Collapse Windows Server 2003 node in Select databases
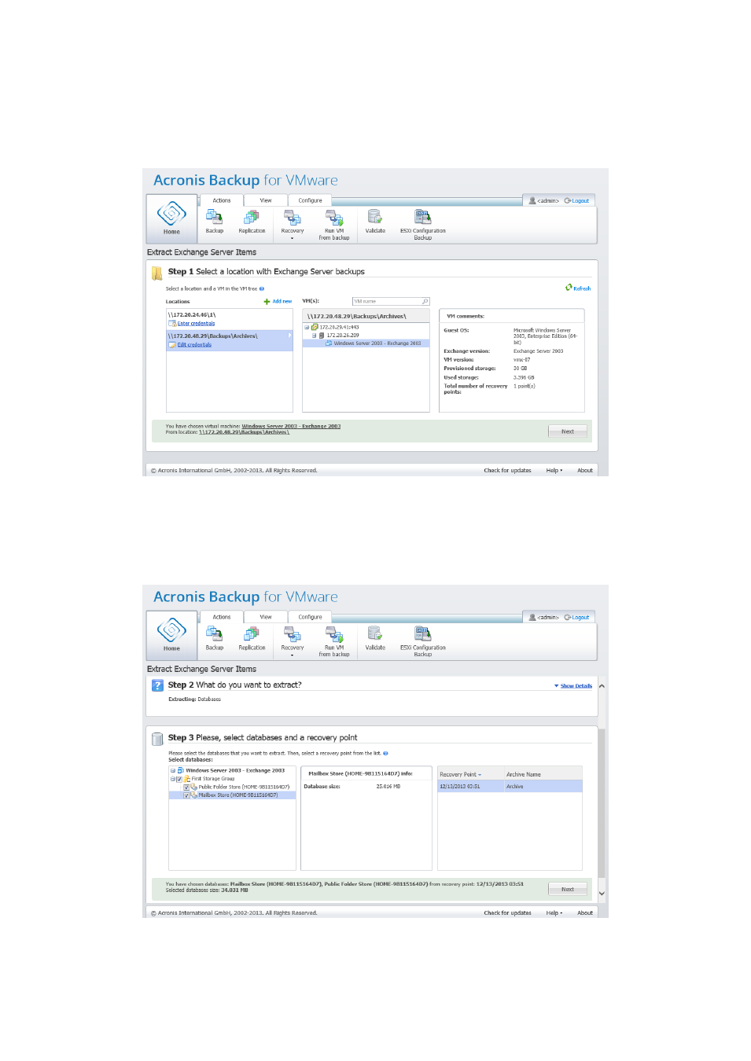Screen dimensions: 751x1061 [173, 771]
